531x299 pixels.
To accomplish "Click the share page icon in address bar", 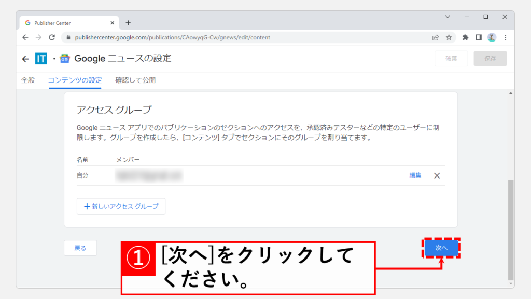I will (436, 37).
